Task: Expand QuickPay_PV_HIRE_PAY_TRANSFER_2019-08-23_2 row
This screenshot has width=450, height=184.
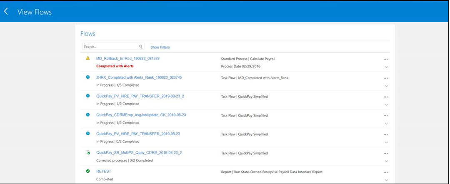Action: [386, 104]
